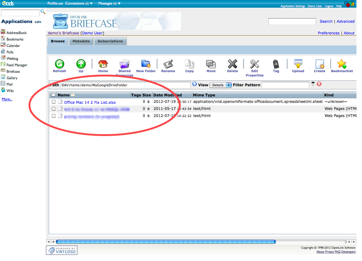The image size is (362, 261).
Task: Click the Upload toolbar icon
Action: (x=298, y=64)
